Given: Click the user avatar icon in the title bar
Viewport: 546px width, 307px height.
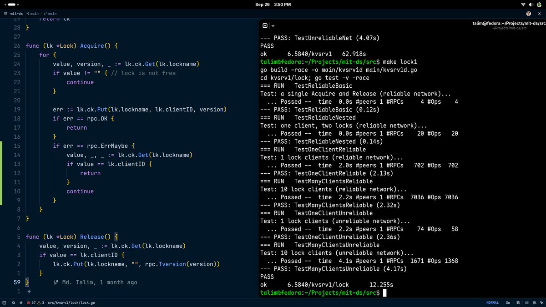Looking at the screenshot, I should click(529, 14).
